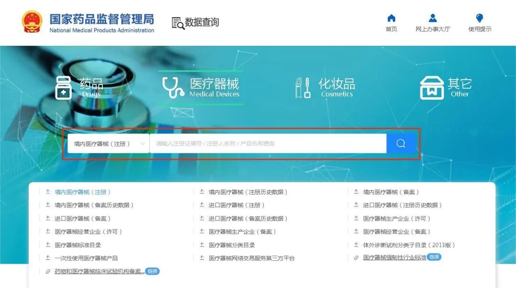Select 进口医疗器械（注册）from the query list
This screenshot has width=516, height=288.
tap(231, 205)
